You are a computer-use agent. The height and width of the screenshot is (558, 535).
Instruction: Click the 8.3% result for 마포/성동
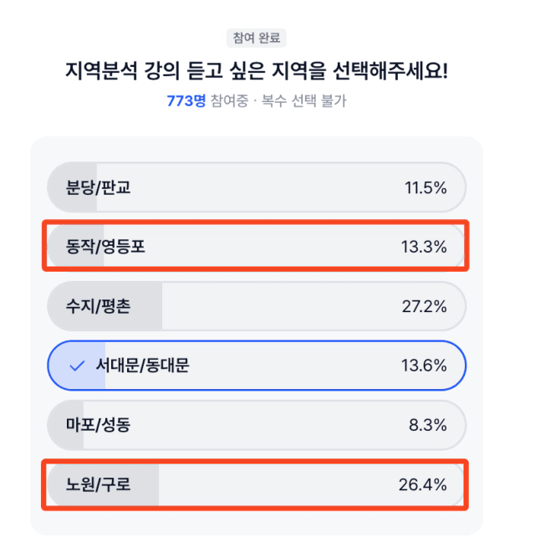click(x=428, y=425)
